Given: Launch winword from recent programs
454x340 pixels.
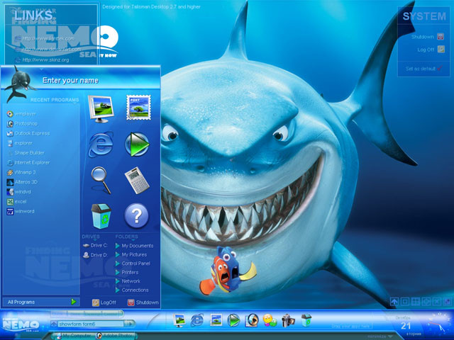Looking at the screenshot, I should pos(21,211).
